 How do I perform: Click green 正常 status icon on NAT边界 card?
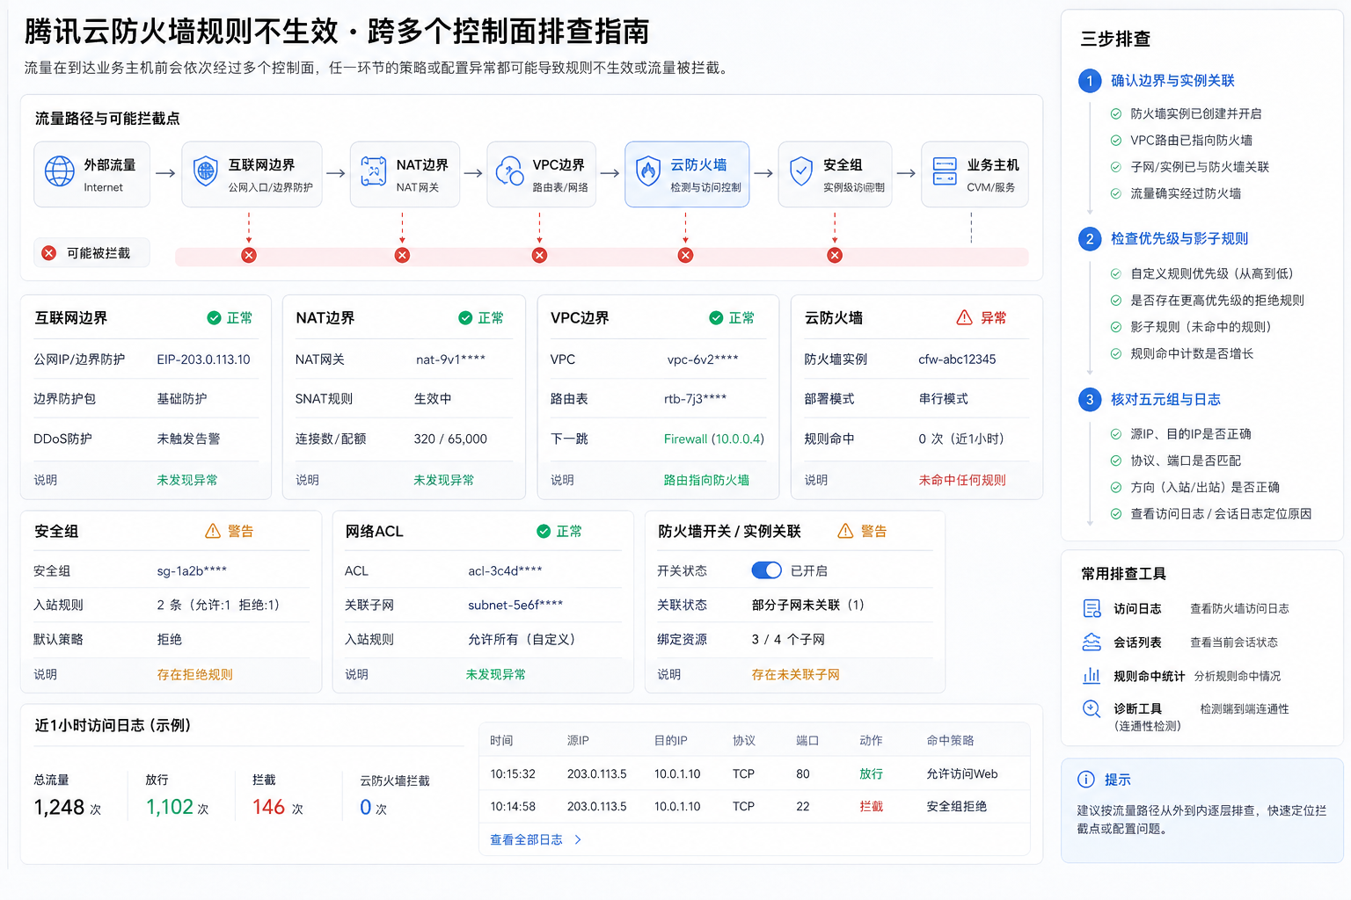pos(465,318)
